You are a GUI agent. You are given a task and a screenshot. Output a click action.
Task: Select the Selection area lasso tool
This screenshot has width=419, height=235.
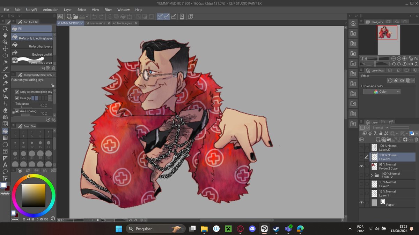5,56
